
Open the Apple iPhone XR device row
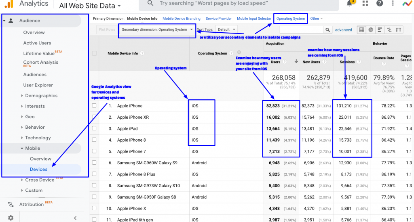pyautogui.click(x=133, y=117)
